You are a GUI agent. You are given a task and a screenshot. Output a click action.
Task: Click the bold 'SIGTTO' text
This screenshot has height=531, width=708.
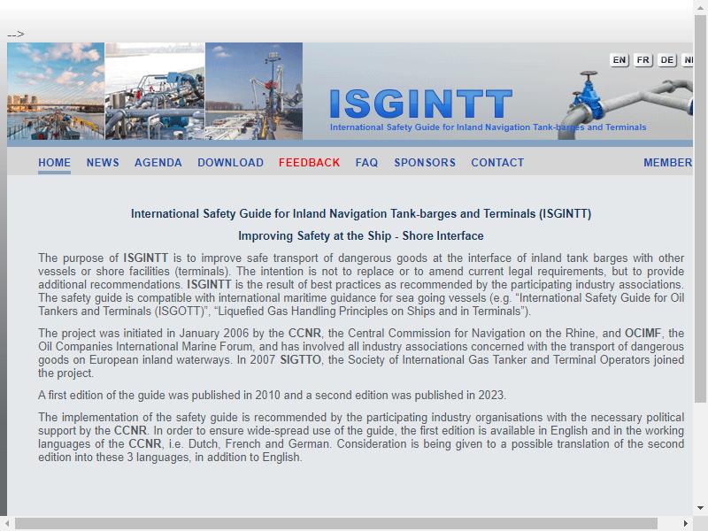300,360
